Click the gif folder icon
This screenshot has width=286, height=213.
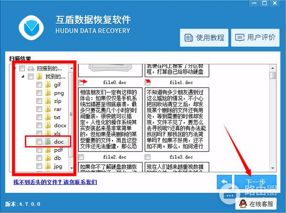pyautogui.click(x=48, y=84)
